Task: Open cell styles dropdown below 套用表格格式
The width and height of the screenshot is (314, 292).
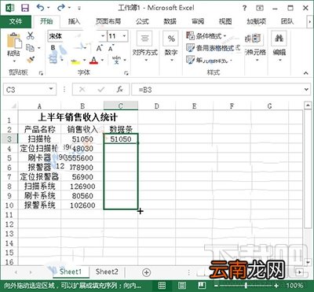Action: click(210, 60)
